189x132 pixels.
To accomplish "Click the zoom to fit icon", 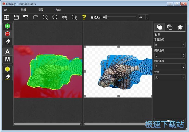I will coord(74,17).
